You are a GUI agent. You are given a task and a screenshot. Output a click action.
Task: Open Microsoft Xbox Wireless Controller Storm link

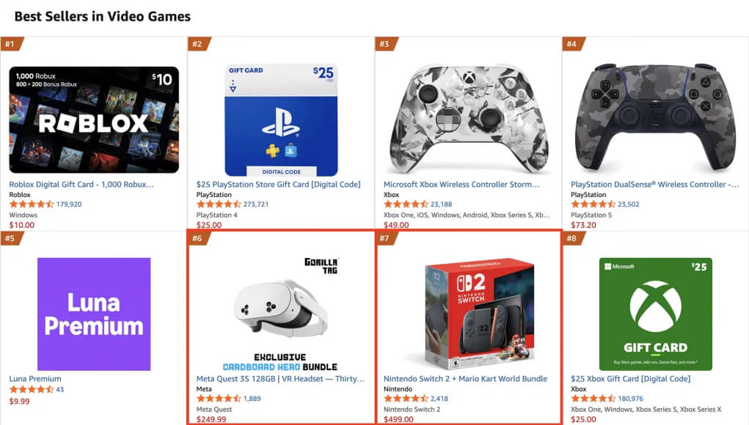click(x=461, y=185)
